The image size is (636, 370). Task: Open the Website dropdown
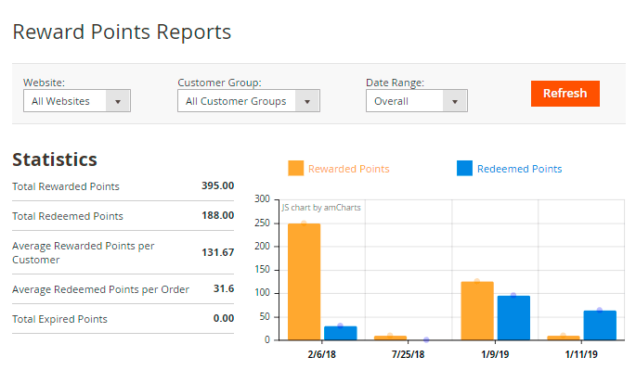77,101
